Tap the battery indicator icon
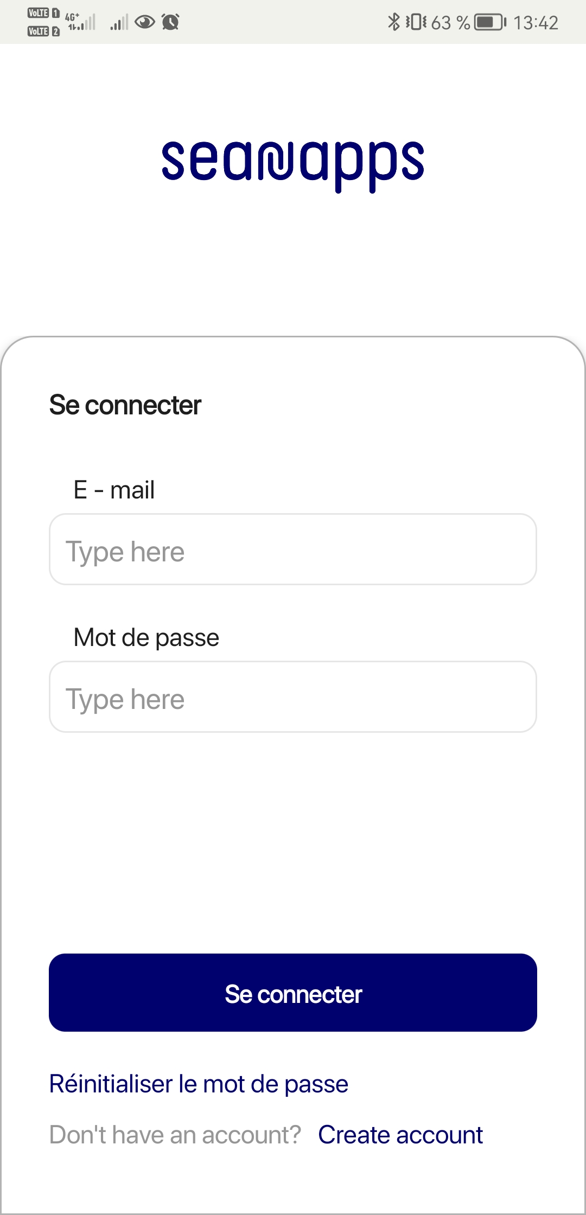This screenshot has width=586, height=1215. click(x=490, y=22)
